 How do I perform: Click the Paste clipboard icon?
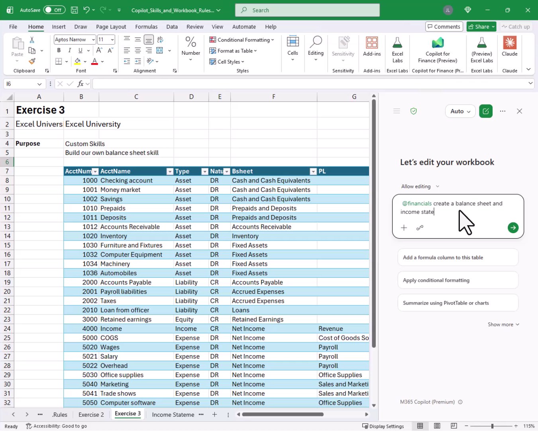(17, 43)
